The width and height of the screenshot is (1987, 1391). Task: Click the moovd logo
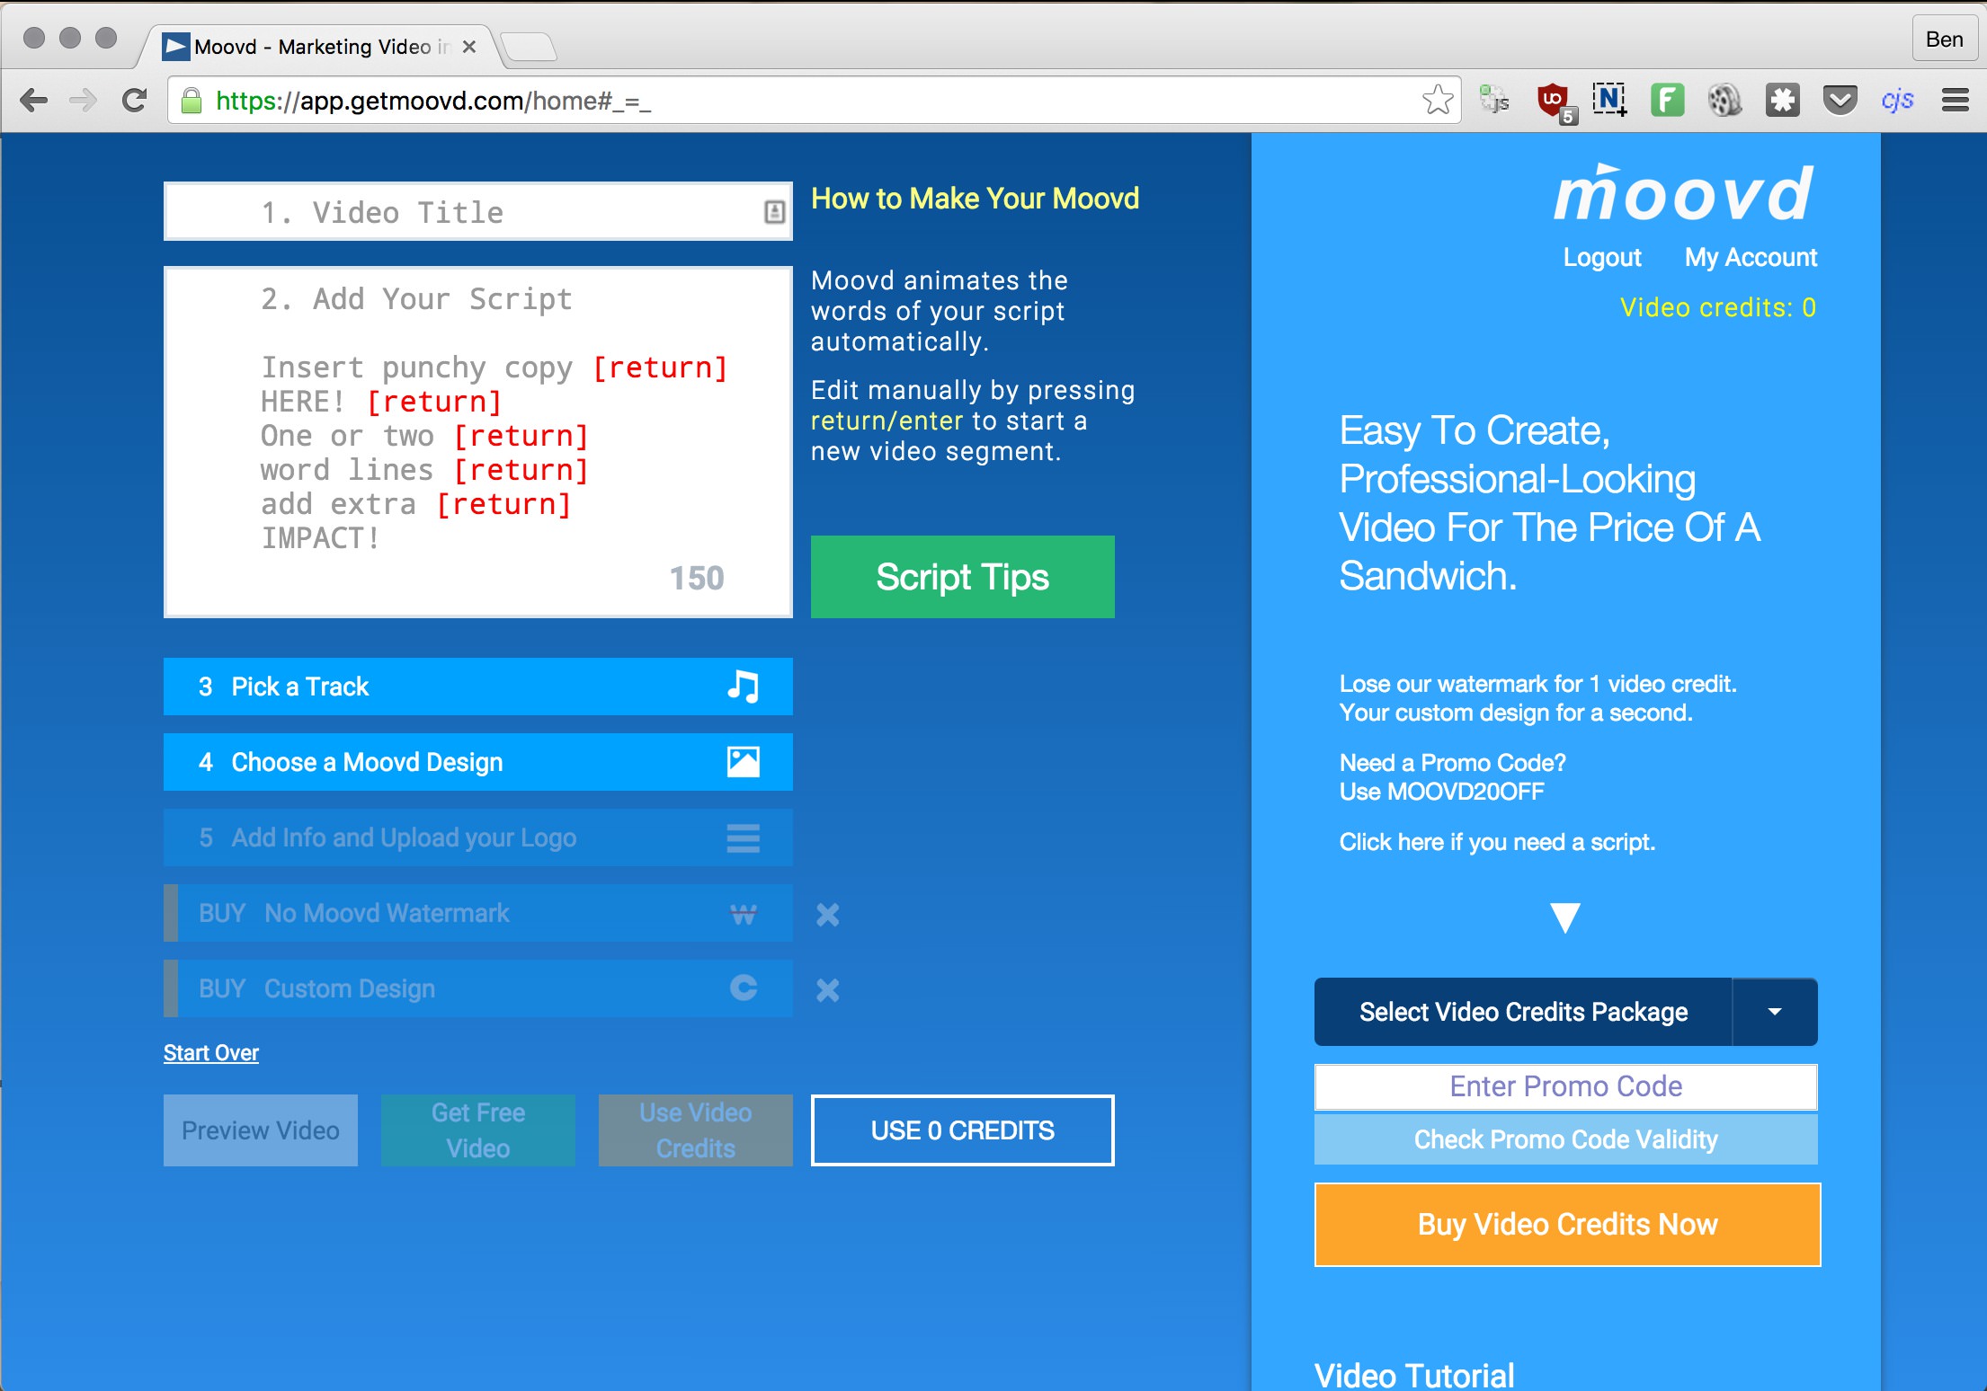(x=1683, y=192)
